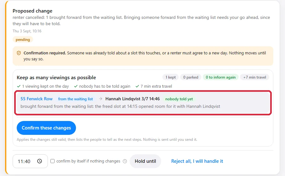Click 'Reject all, I will handle it'
This screenshot has height=176, width=285.
[x=197, y=161]
